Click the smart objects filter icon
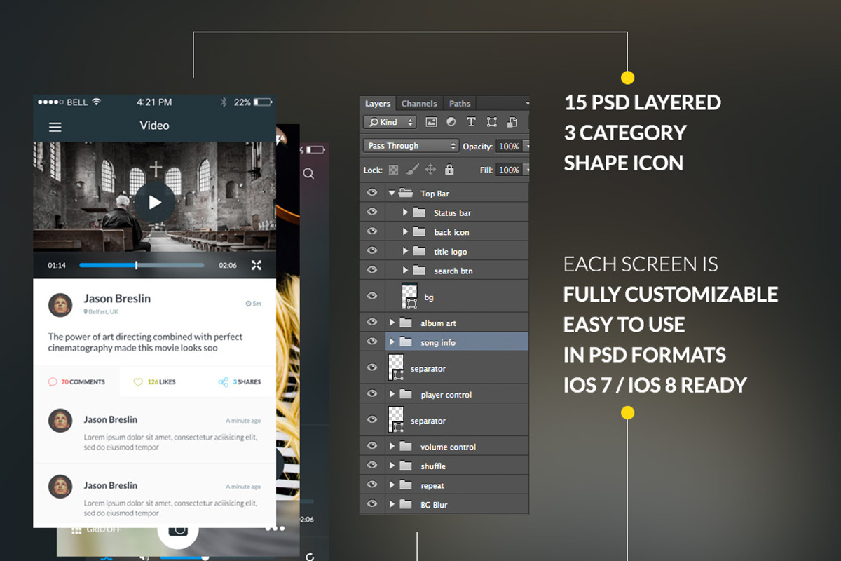Screen dimensions: 841x561 pyautogui.click(x=512, y=122)
